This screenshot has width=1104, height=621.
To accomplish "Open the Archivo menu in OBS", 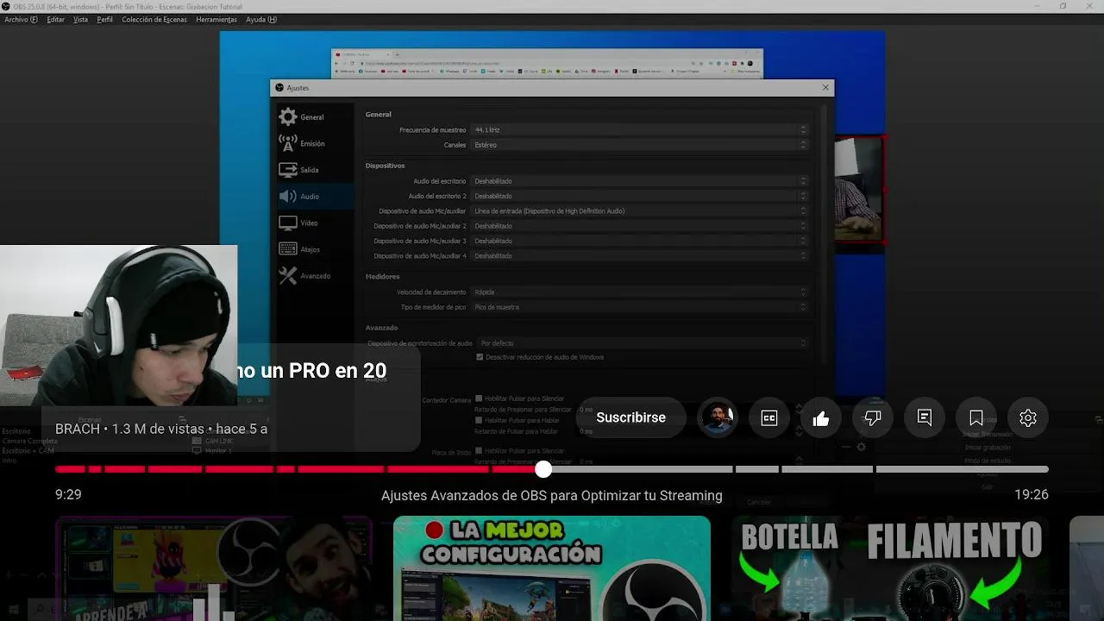I will pos(22,19).
